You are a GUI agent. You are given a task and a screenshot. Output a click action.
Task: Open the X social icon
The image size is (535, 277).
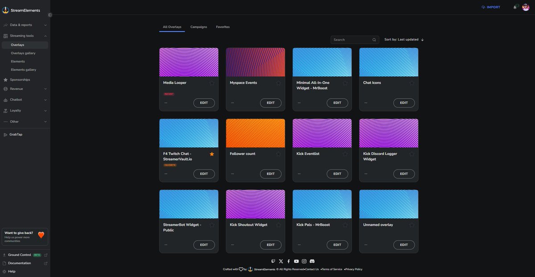pyautogui.click(x=281, y=261)
